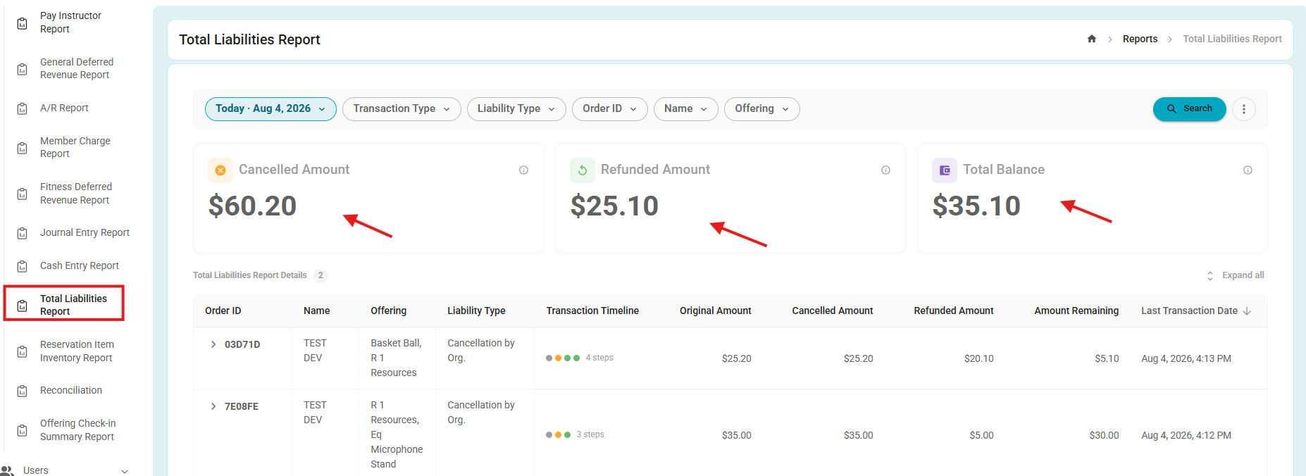Click the 4 steps timeline for 03D71D
The image size is (1306, 476).
(579, 358)
